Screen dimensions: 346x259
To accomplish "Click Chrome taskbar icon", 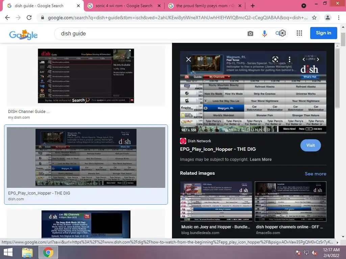I will [x=48, y=252].
